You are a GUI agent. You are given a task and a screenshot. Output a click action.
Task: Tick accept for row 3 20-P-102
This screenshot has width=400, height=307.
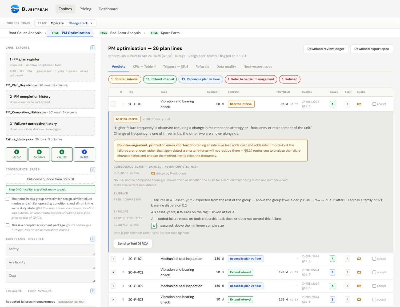click(374, 272)
